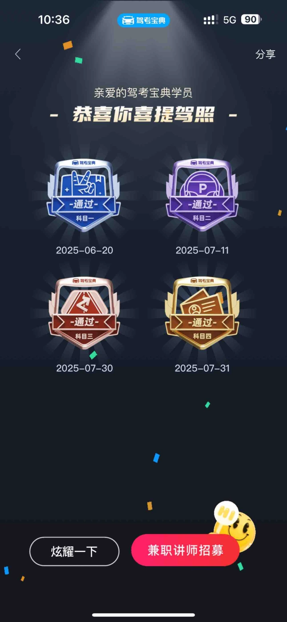Tap the 2025-07-31 date under 科目四
The image size is (287, 622).
pyautogui.click(x=202, y=368)
